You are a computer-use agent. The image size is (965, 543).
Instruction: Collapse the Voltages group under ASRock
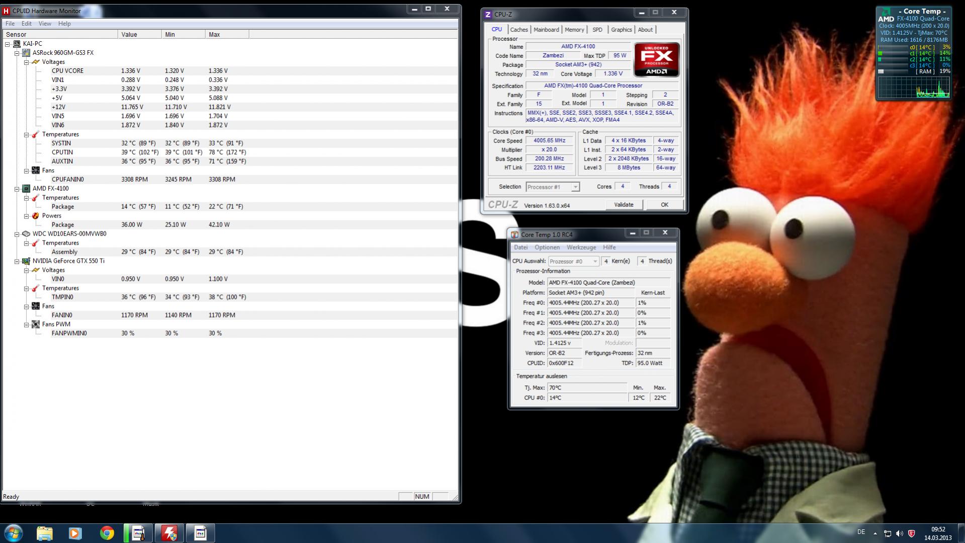point(26,62)
